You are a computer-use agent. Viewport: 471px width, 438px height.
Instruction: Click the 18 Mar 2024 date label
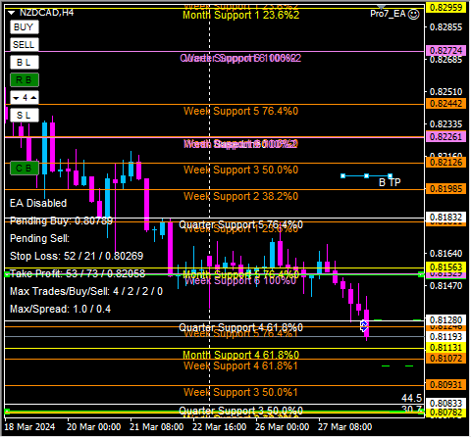29,427
